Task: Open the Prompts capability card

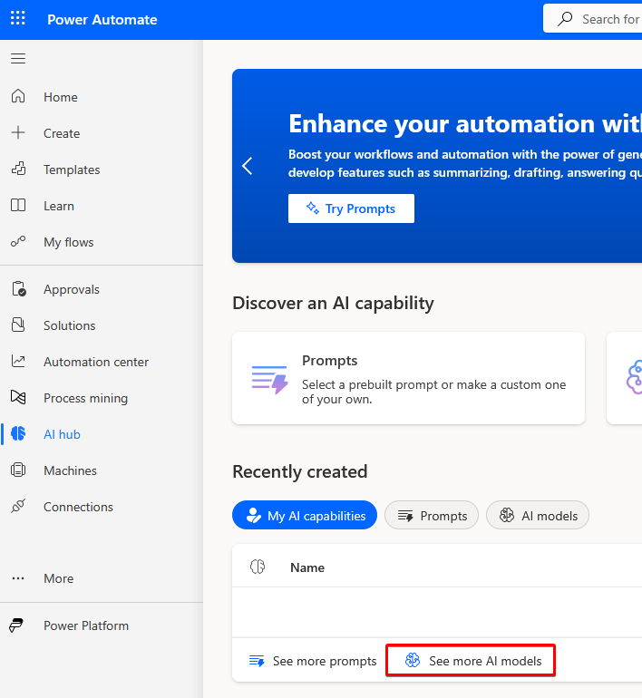Action: pos(408,378)
